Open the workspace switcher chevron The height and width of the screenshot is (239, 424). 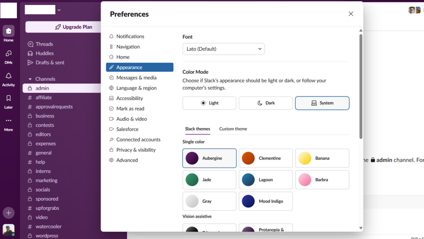(59, 10)
